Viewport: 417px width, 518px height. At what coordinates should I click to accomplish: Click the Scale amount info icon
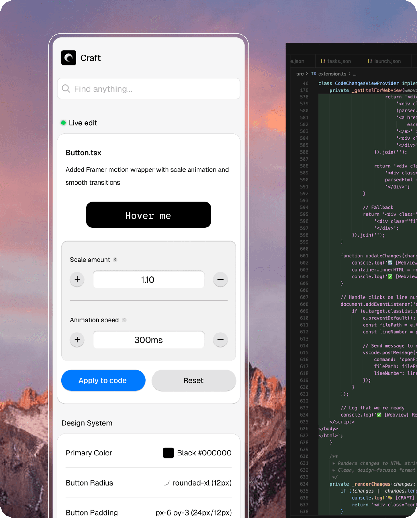click(x=115, y=260)
